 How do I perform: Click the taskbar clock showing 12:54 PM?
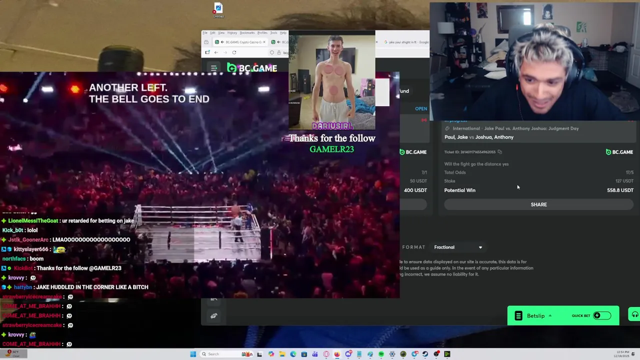tap(622, 354)
